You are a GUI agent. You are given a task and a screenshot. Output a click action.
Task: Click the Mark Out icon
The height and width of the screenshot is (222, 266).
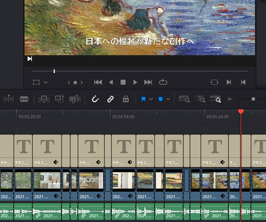[243, 82]
